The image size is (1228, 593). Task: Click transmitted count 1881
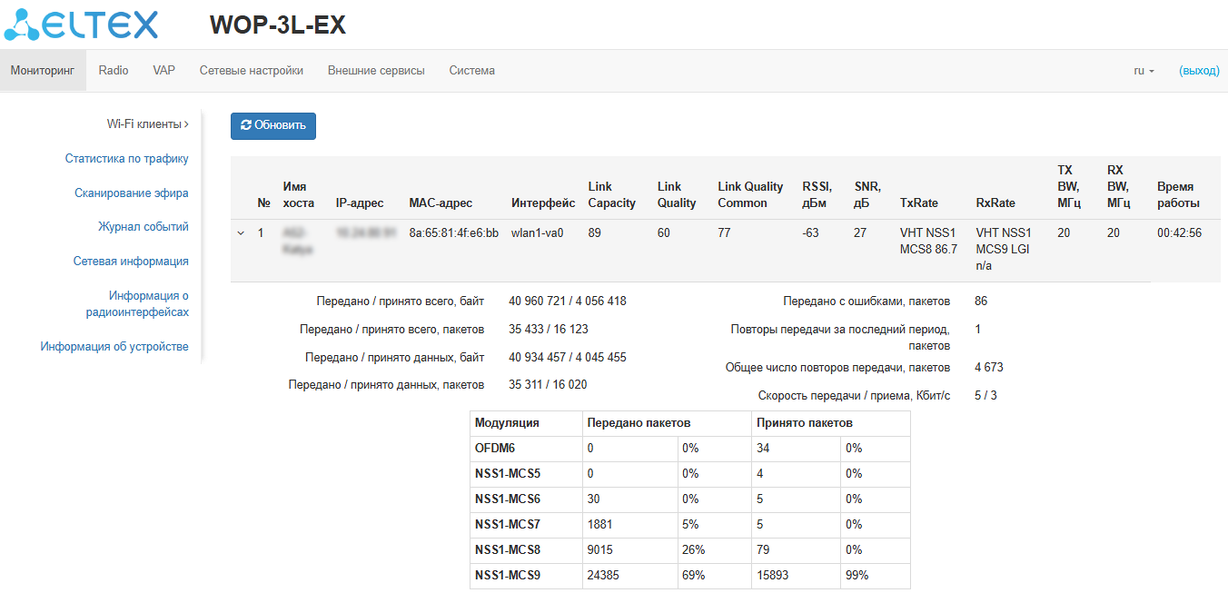click(600, 525)
